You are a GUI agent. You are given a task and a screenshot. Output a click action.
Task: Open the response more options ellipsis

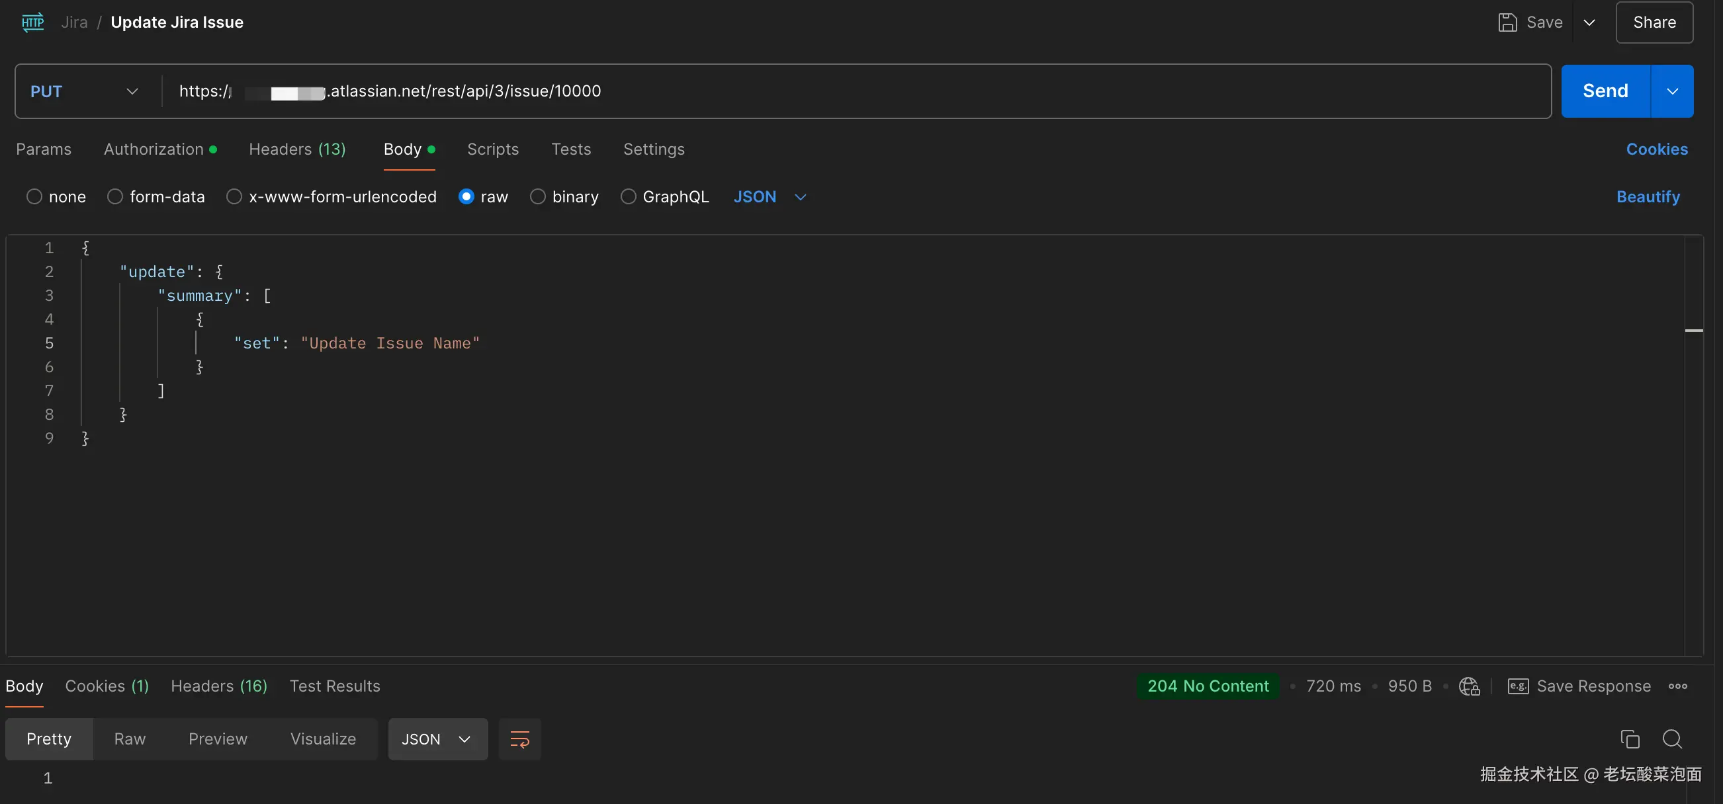pos(1677,686)
